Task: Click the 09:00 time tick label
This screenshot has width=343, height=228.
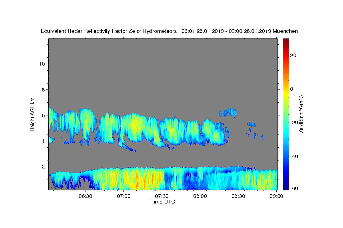Action: point(276,196)
